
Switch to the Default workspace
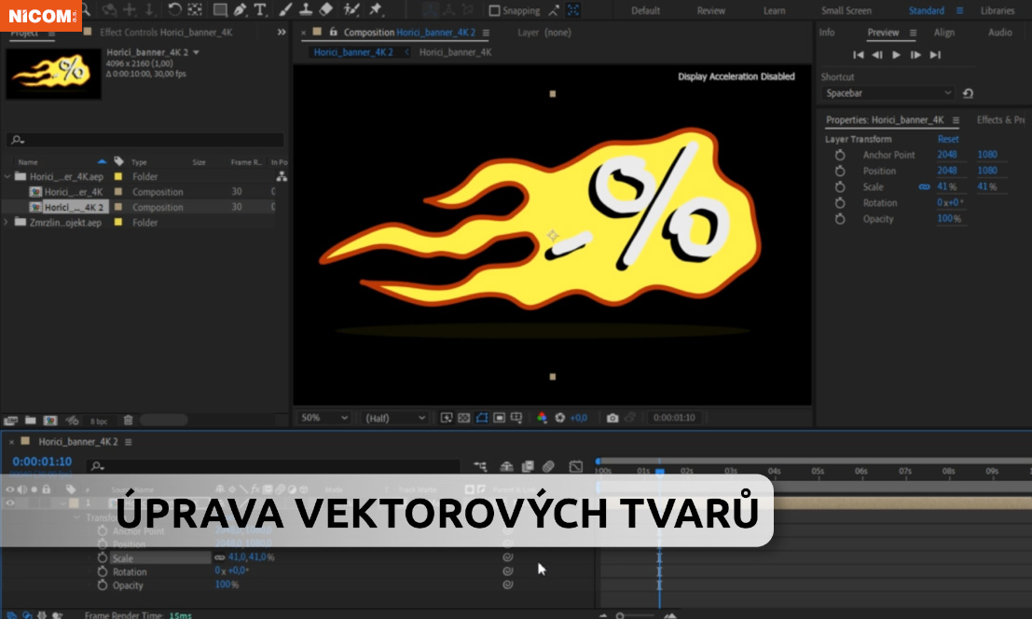646,10
